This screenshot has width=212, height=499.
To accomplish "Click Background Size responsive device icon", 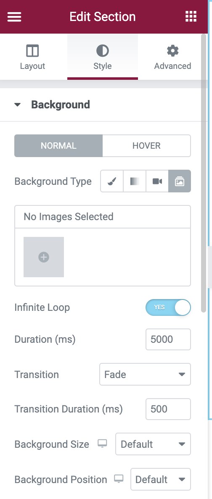I will pos(102,444).
